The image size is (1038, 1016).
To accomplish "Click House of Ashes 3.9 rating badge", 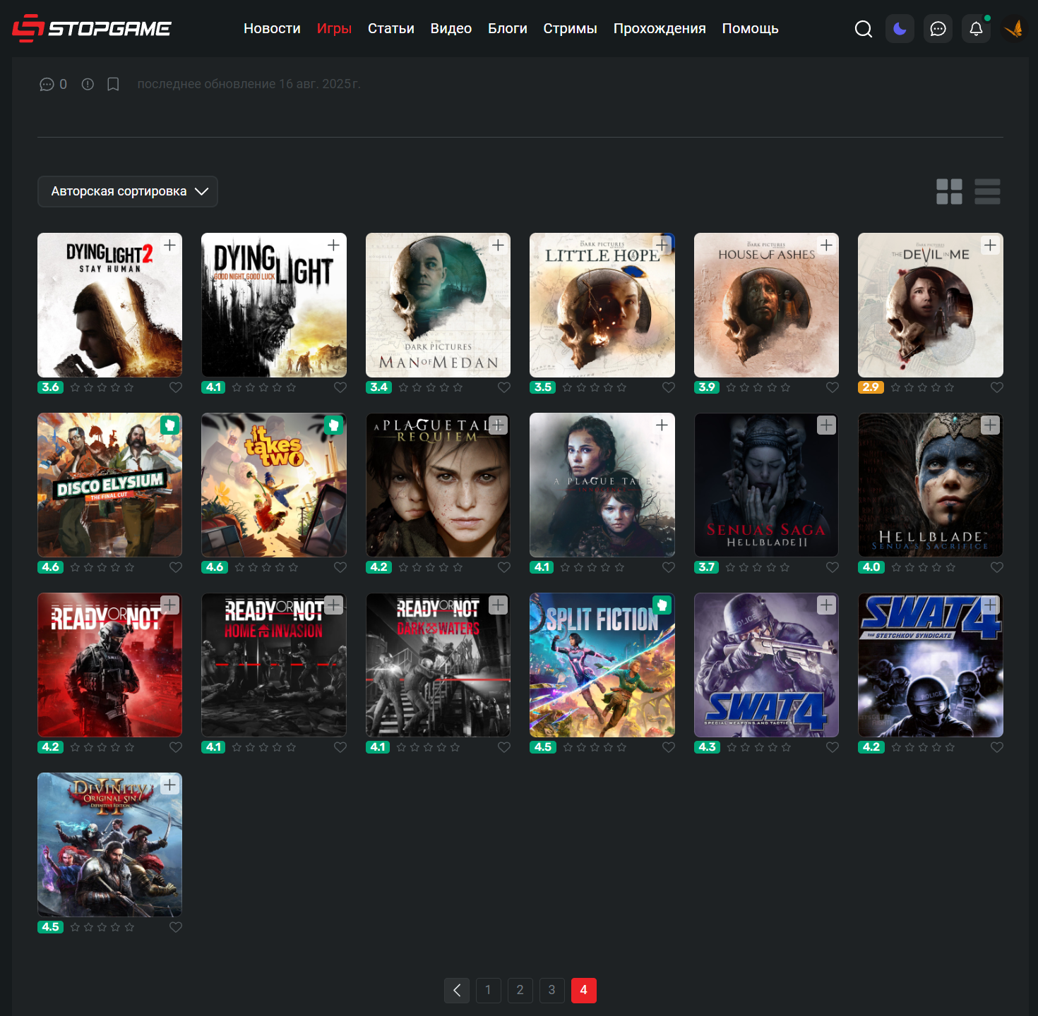I will tap(707, 387).
